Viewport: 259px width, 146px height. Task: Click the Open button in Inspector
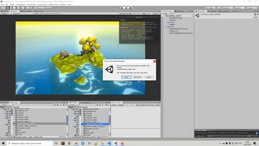coord(255,17)
